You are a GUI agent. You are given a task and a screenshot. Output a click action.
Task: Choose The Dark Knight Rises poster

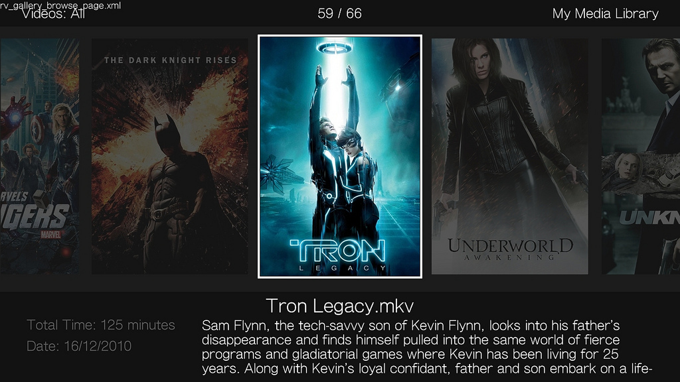coord(170,157)
